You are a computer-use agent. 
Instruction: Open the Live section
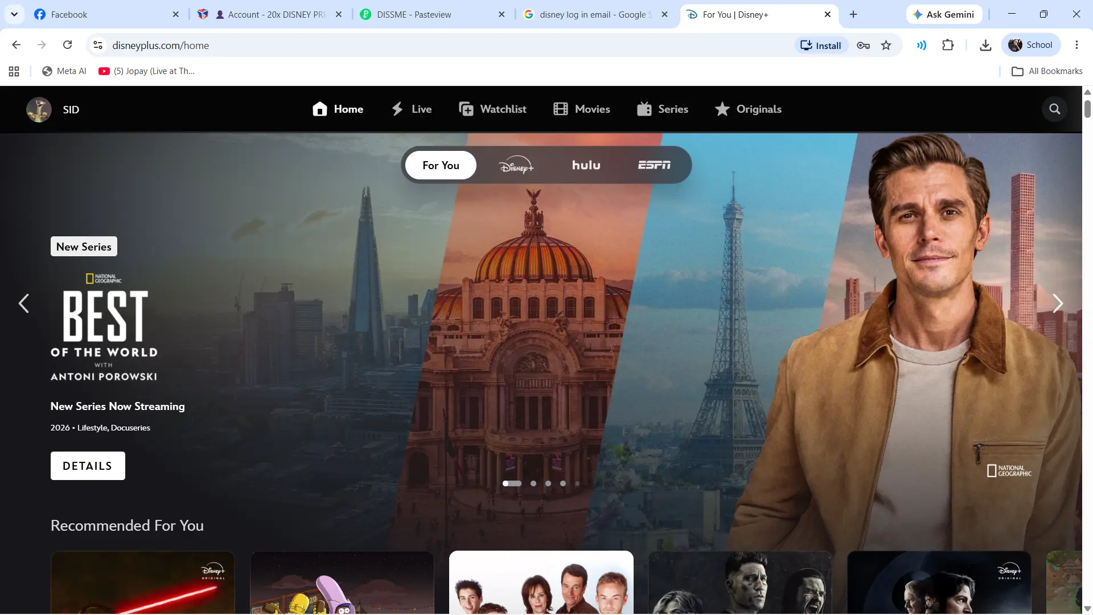[x=411, y=109]
